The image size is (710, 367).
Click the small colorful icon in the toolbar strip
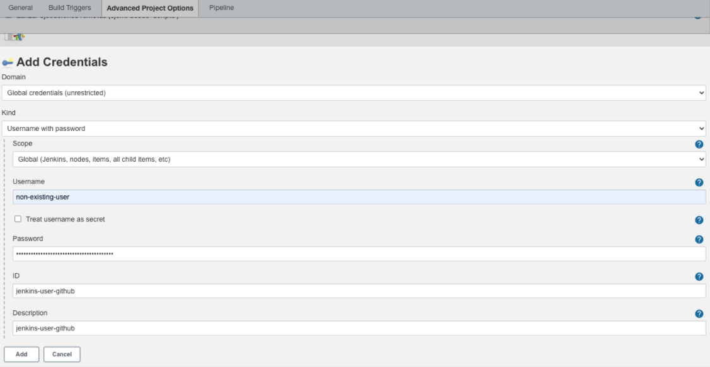coord(17,37)
